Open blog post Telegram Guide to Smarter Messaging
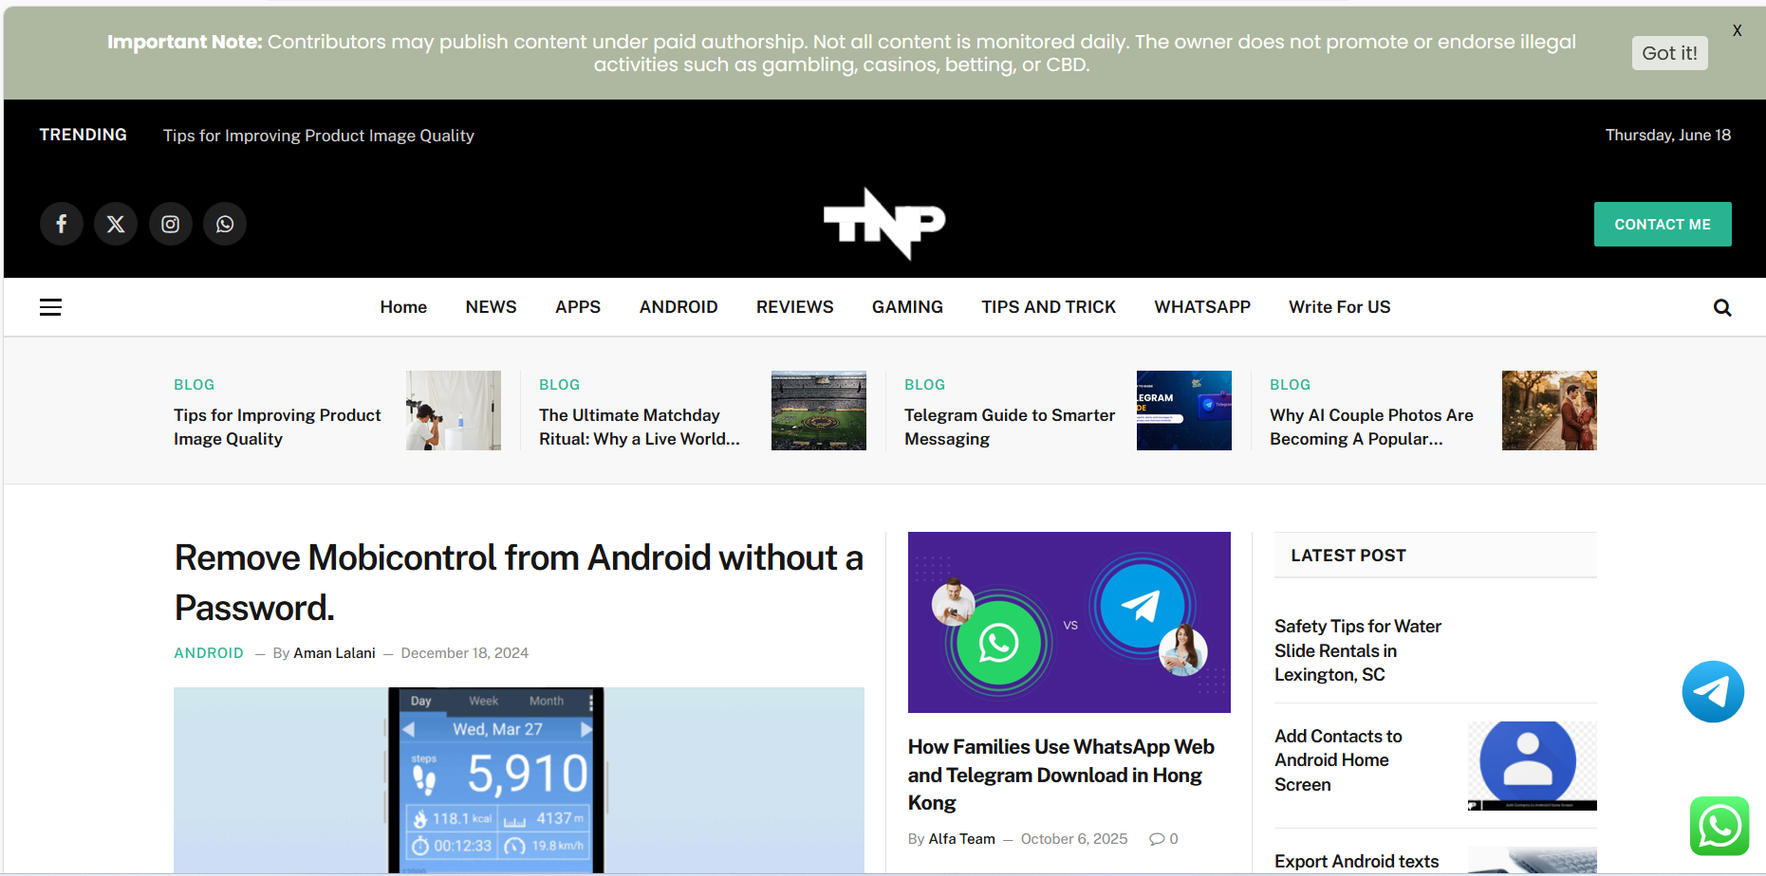Screen dimensions: 1766x876 pos(1010,427)
